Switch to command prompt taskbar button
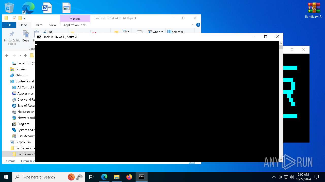Screen dimensions: 325x182 coord(141,177)
